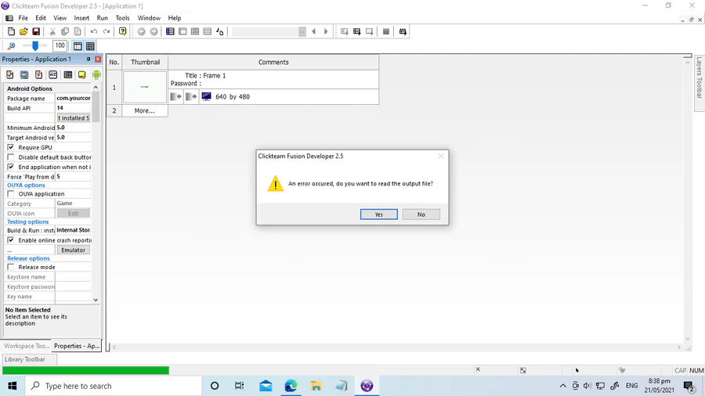Click the Run application toolbar icon

(x=356, y=31)
